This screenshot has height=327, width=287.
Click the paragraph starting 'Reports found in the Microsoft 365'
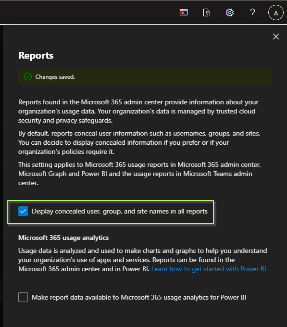(x=138, y=111)
